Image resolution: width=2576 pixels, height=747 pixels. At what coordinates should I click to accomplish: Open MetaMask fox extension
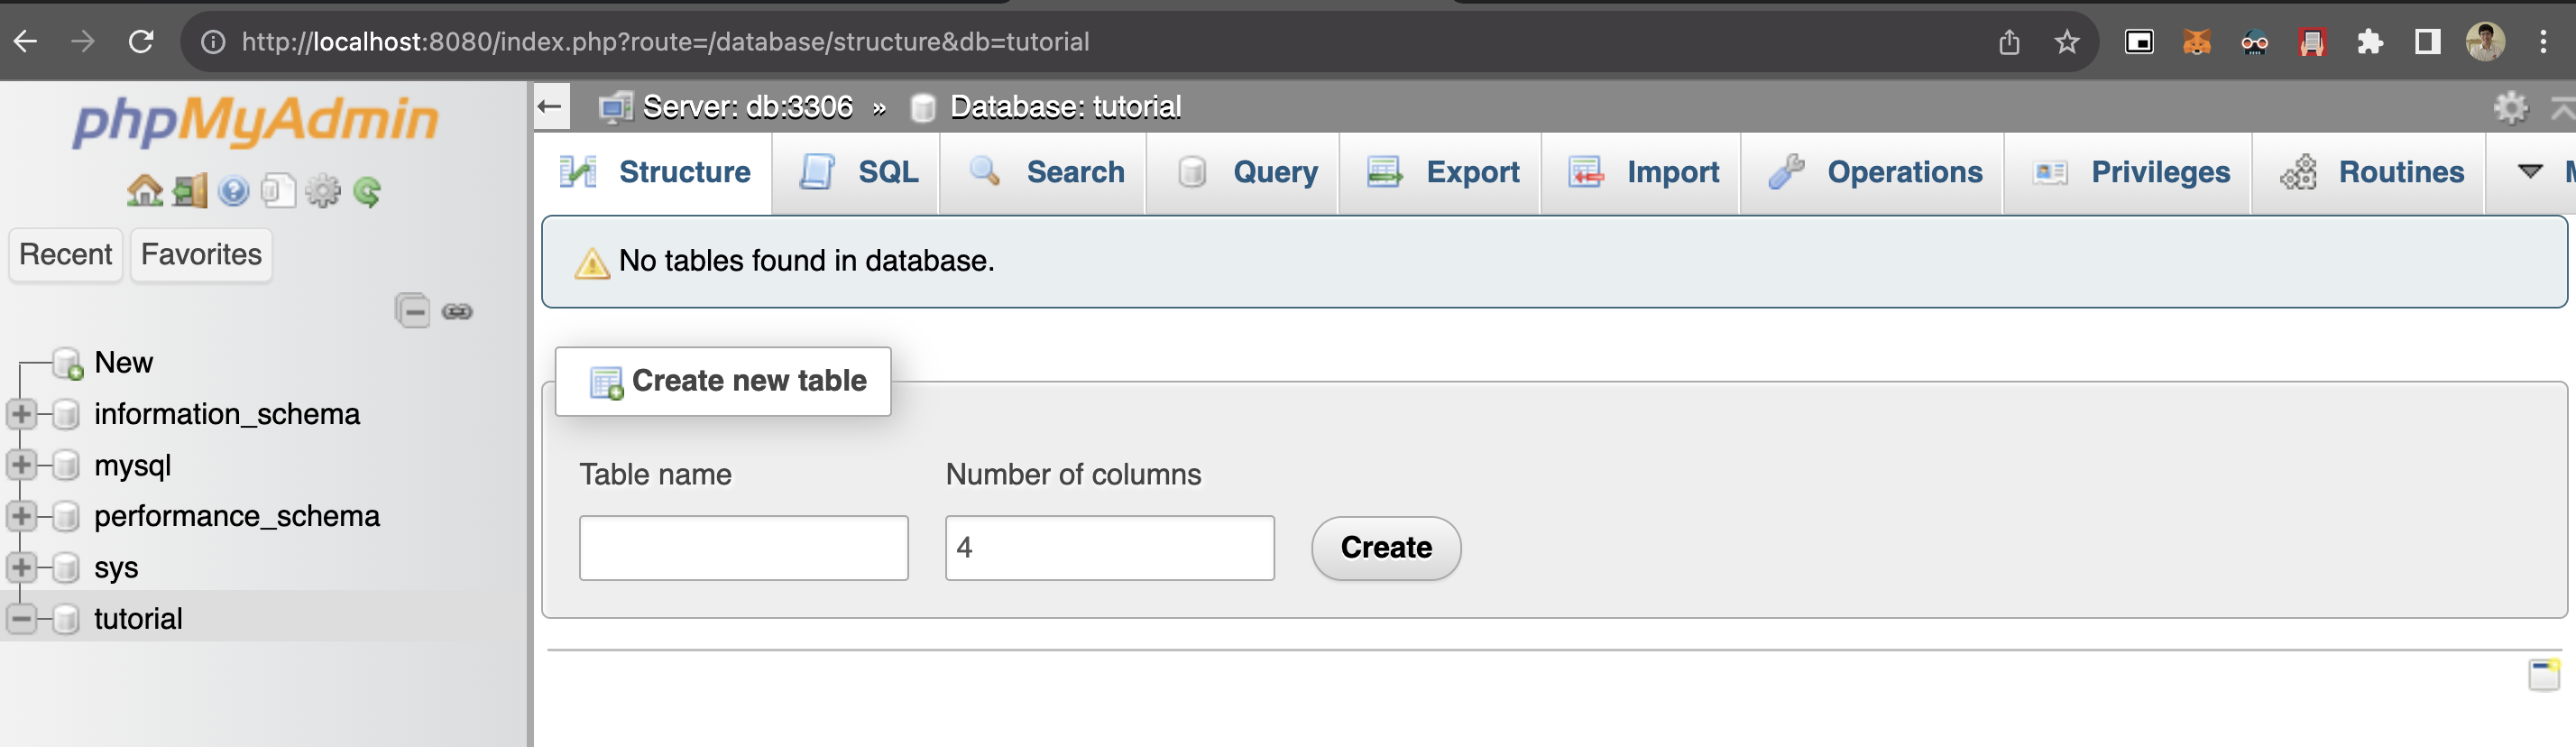tap(2196, 42)
